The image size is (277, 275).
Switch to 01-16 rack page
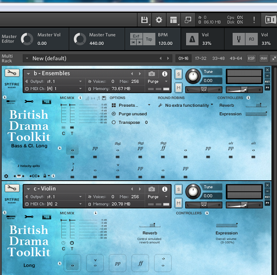tap(183, 58)
